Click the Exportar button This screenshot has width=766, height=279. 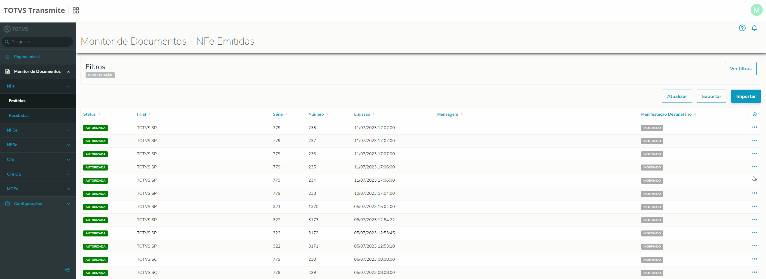pos(711,96)
